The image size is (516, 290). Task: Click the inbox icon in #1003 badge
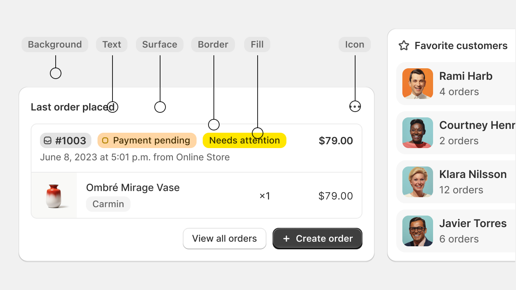coord(48,140)
